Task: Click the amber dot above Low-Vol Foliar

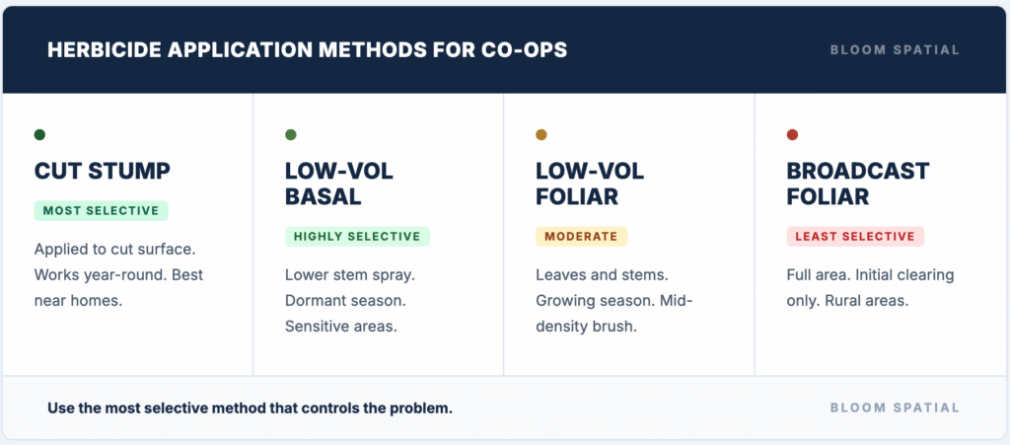Action: 541,135
